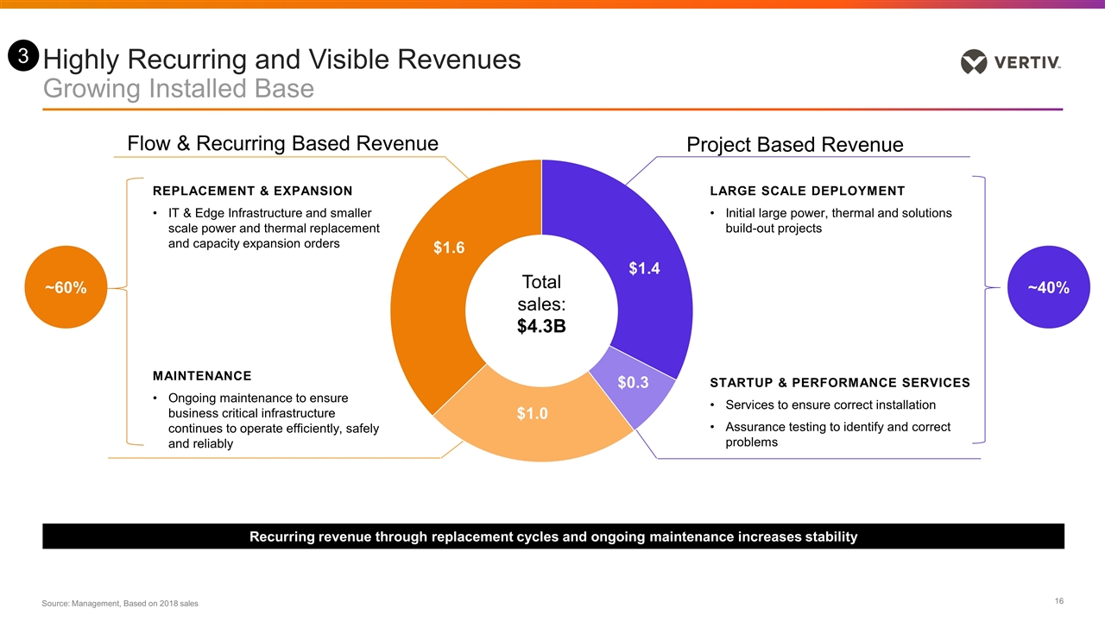Click the 'MAINTENANCE' heading

pos(202,376)
